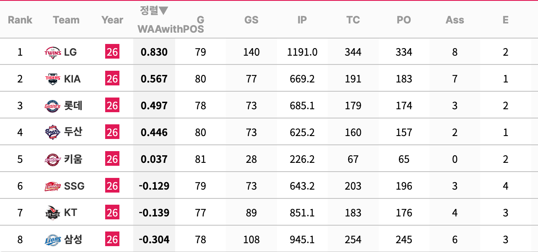Select the Samsung Lions logo icon
This screenshot has height=252, width=538.
[53, 239]
